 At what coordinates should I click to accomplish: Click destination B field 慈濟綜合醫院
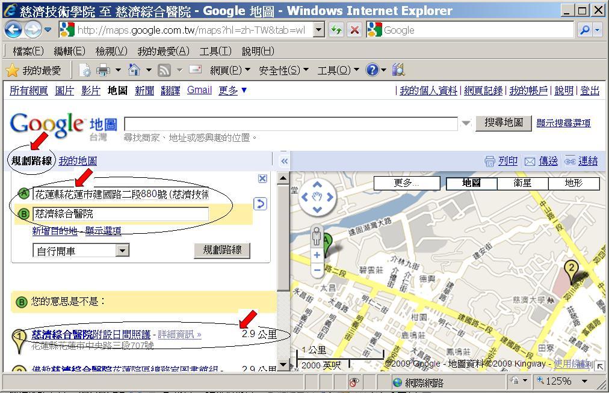(121, 214)
